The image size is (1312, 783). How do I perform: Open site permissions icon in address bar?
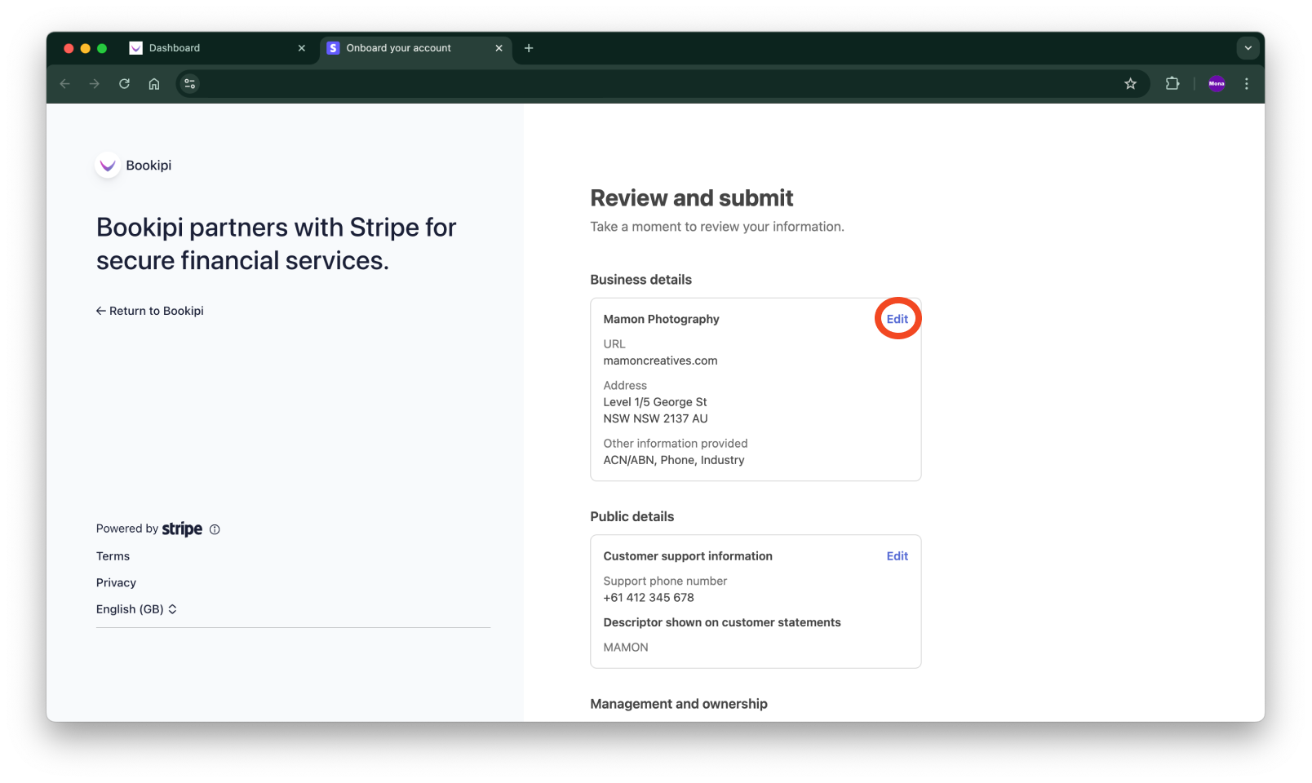(x=189, y=83)
